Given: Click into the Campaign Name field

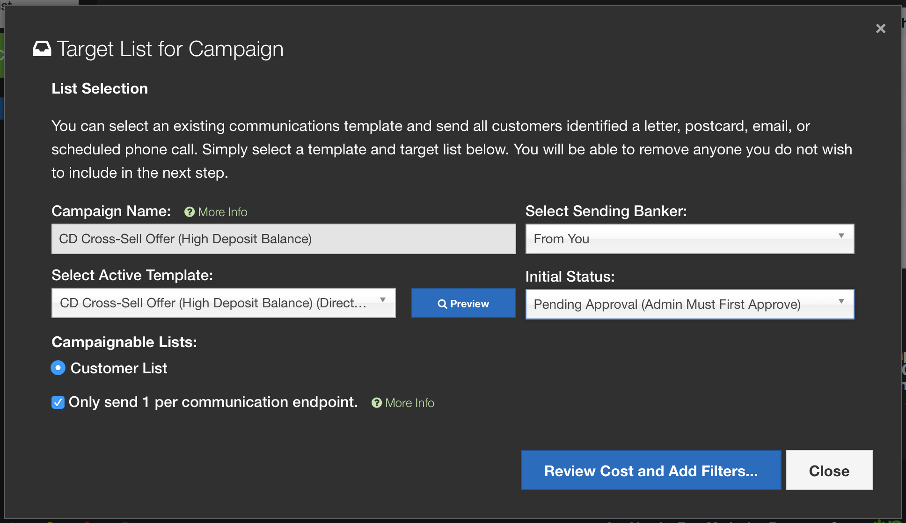Looking at the screenshot, I should coord(283,239).
